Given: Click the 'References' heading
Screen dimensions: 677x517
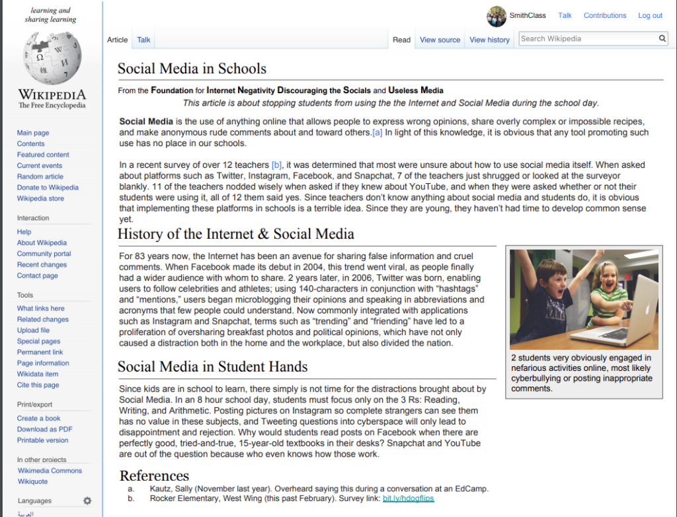Looking at the screenshot, I should [x=154, y=475].
